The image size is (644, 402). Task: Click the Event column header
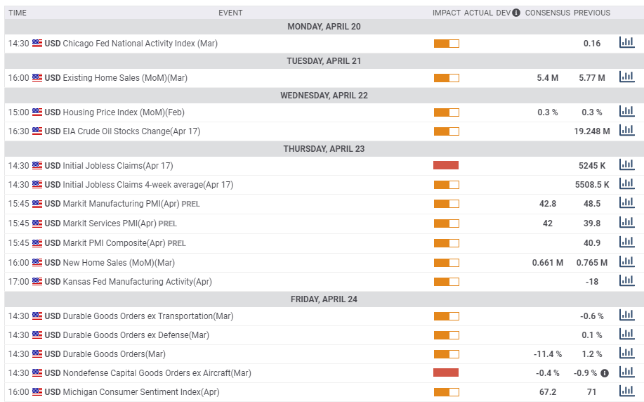click(230, 13)
